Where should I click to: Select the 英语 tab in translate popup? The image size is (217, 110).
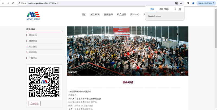pyautogui.click(x=152, y=9)
